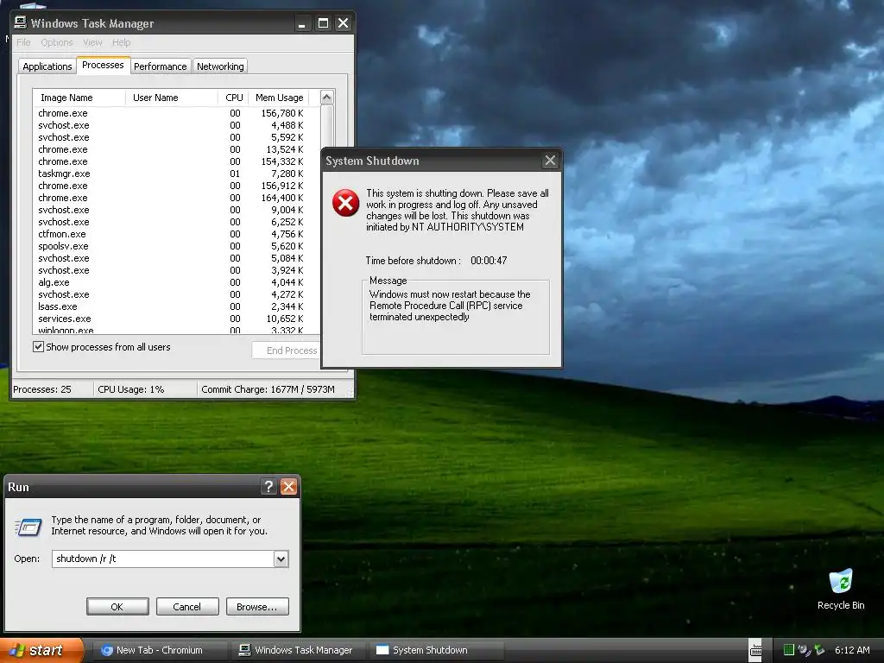
Task: Select the alg.exe process row
Action: [171, 282]
